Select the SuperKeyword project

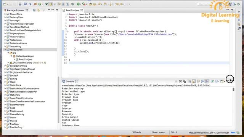[17, 105]
